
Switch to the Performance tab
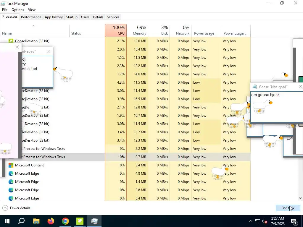[31, 17]
